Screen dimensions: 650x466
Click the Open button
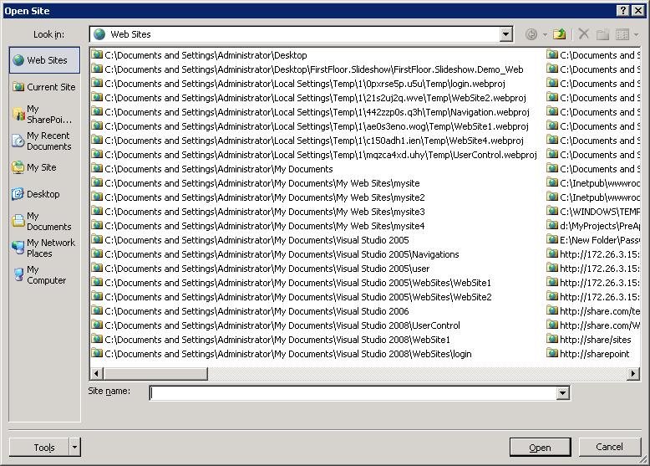[x=541, y=448]
